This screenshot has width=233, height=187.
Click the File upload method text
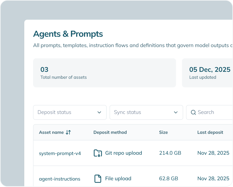118,178
